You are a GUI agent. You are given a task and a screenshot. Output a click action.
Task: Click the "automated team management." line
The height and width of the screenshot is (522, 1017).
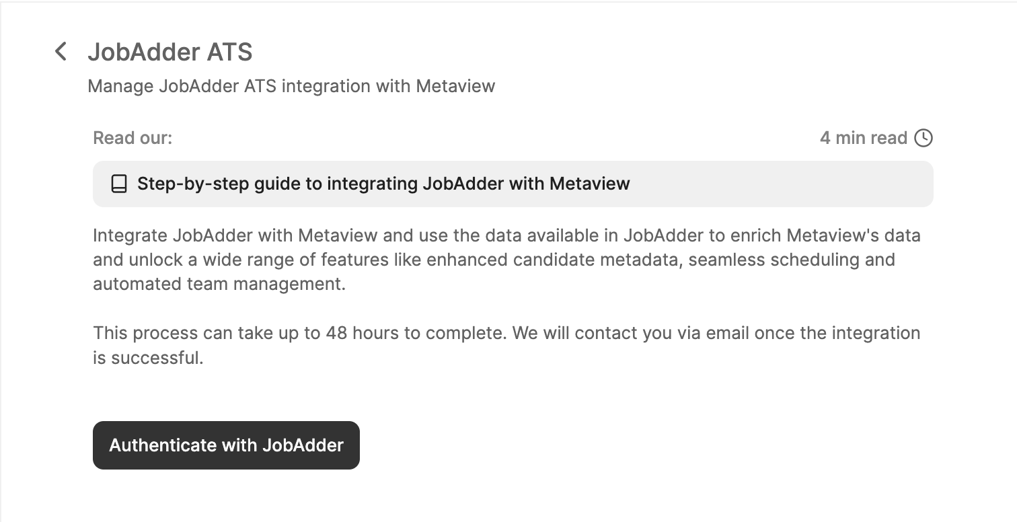tap(219, 284)
